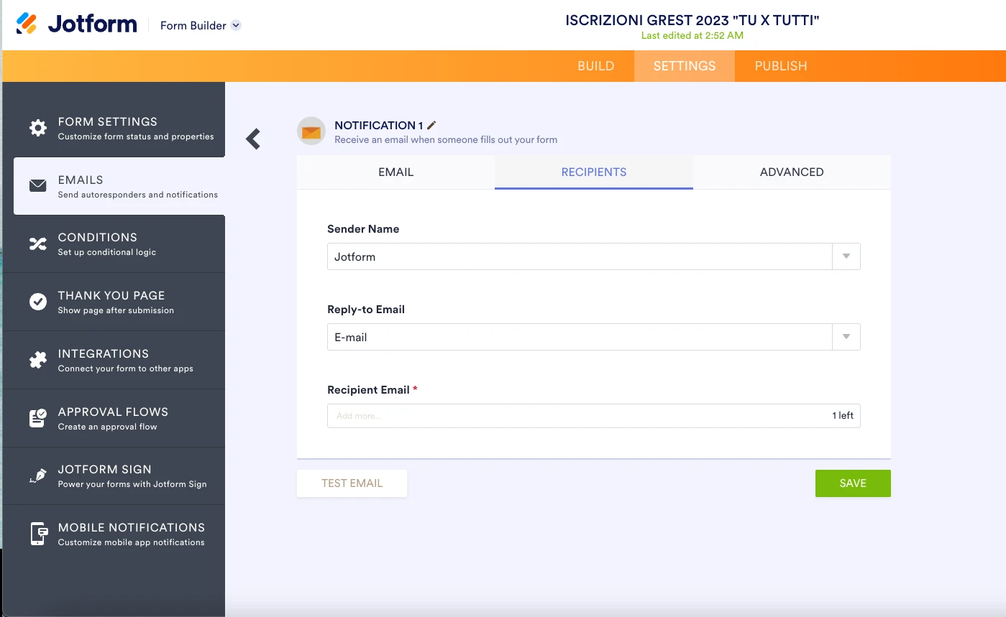Click the Recipient Email input field
The width and height of the screenshot is (1006, 617).
point(575,416)
